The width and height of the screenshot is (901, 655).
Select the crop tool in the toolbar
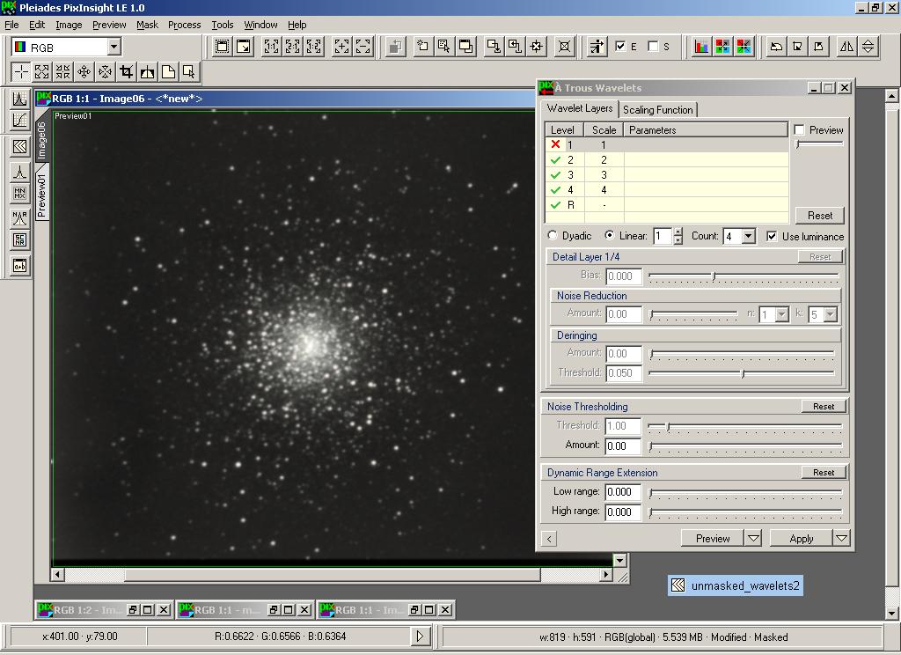(x=127, y=72)
